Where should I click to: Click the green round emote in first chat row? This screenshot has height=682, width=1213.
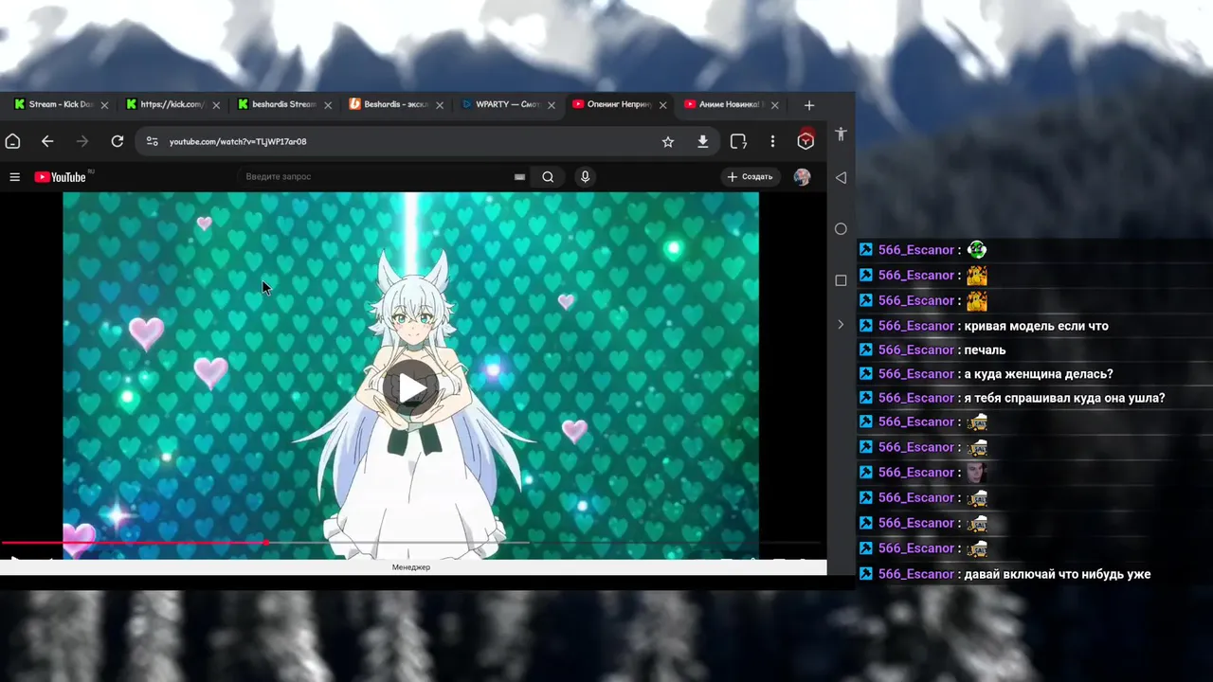click(977, 250)
